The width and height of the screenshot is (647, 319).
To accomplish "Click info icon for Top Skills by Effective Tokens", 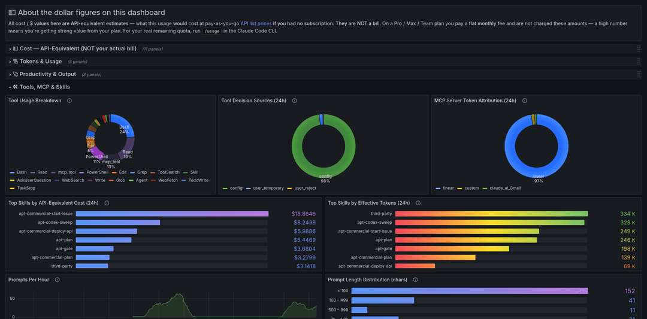I will (418, 203).
